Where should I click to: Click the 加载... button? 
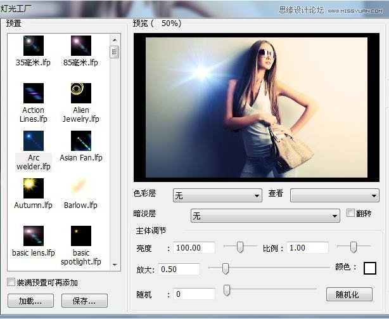[x=30, y=301]
